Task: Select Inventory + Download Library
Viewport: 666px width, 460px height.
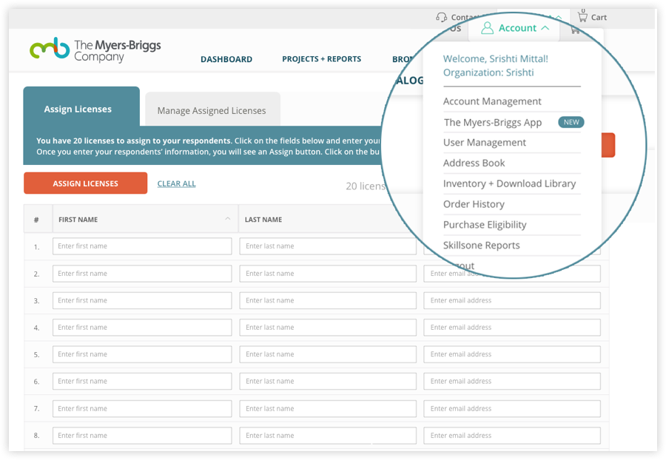Action: coord(509,183)
